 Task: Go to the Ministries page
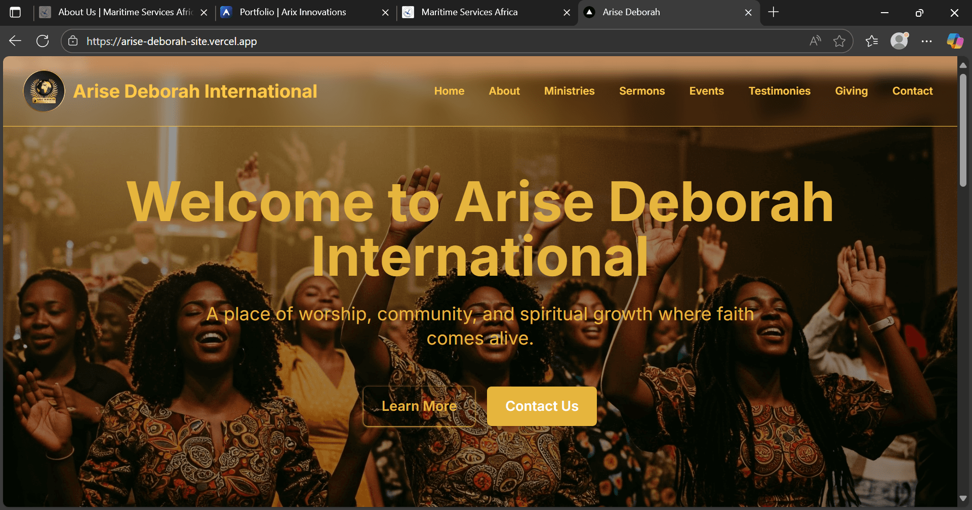[569, 91]
